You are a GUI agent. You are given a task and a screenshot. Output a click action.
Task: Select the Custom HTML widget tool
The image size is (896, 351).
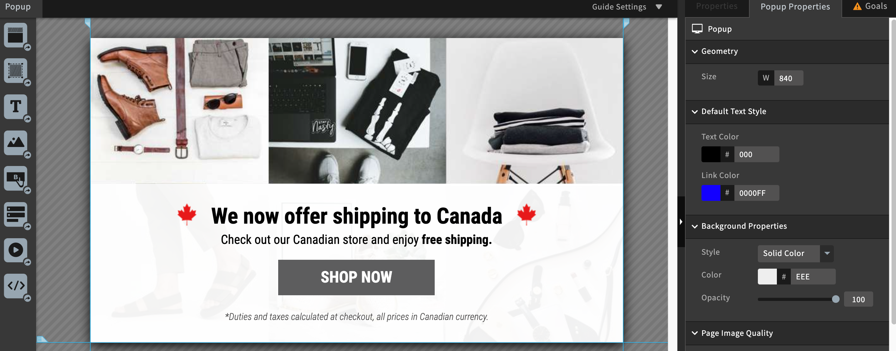(x=16, y=286)
